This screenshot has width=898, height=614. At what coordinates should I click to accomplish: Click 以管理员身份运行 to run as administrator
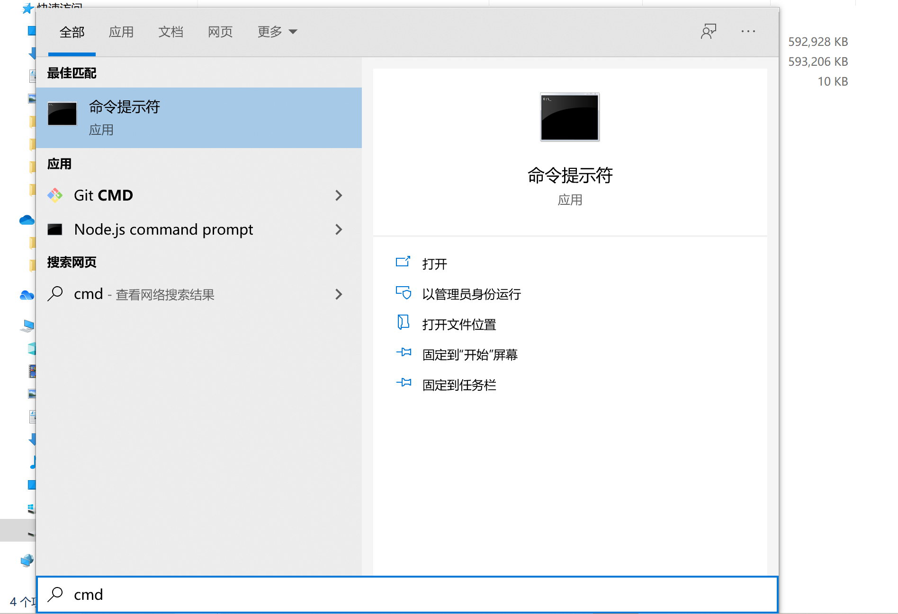(471, 294)
